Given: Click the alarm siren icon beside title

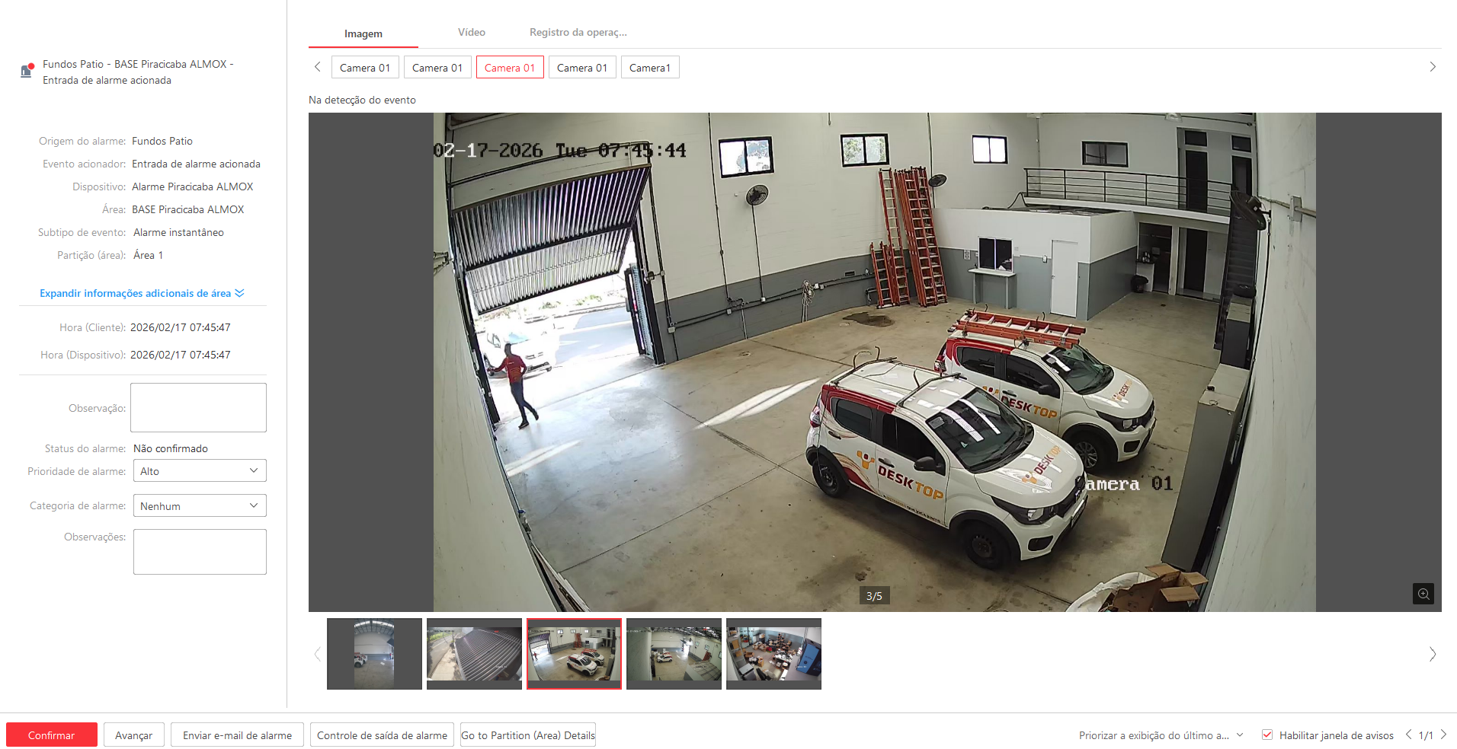Looking at the screenshot, I should click(x=27, y=71).
